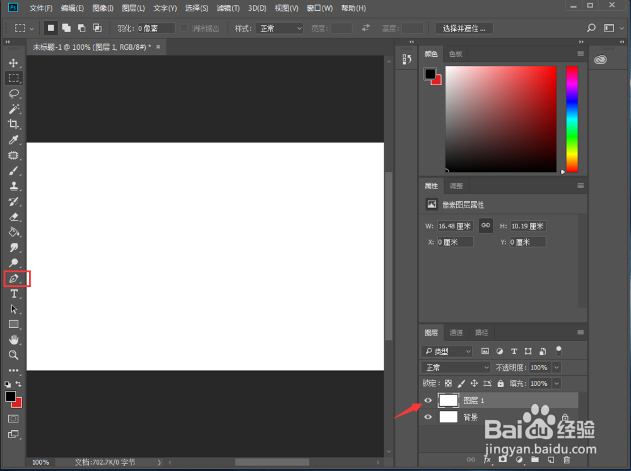
Task: Toggle Quick Mask mode
Action: [13, 419]
